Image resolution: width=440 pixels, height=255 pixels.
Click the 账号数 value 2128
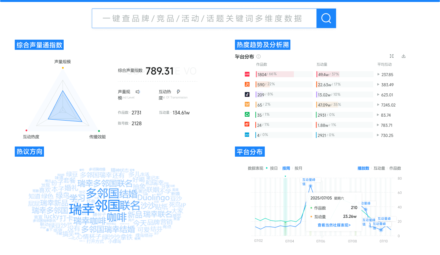(136, 123)
